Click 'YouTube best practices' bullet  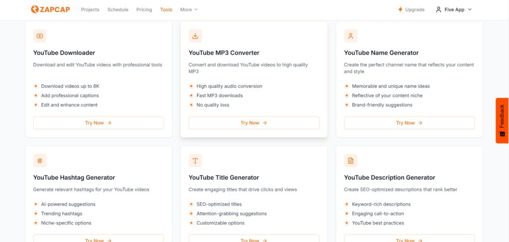pyautogui.click(x=378, y=223)
